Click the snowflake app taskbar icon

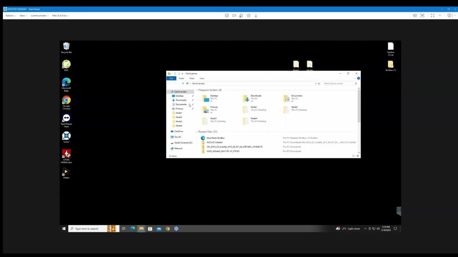click(x=176, y=229)
